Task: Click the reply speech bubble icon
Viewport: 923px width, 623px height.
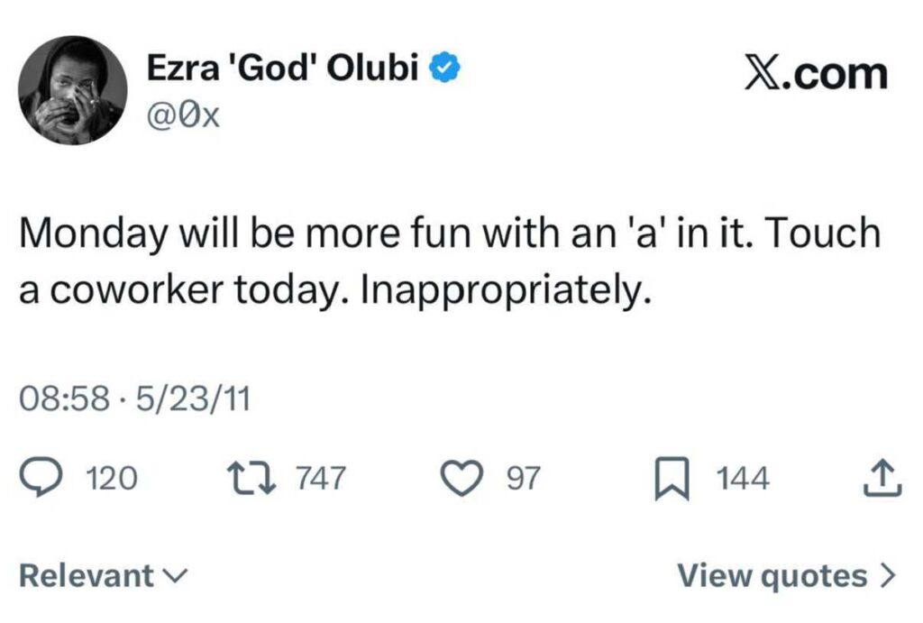Action: coord(41,478)
